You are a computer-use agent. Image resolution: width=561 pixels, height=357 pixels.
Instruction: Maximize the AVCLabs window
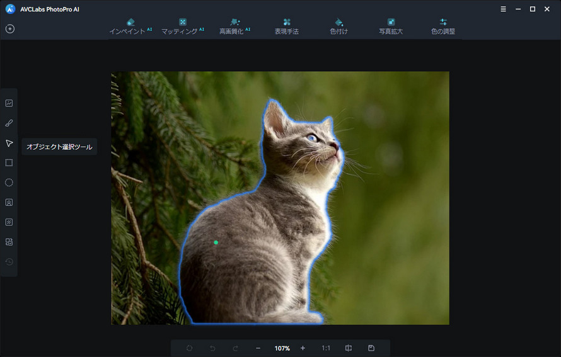(x=533, y=9)
